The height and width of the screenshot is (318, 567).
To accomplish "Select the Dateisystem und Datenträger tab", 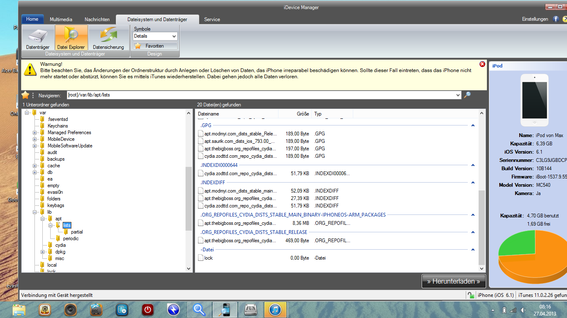I will [x=157, y=19].
